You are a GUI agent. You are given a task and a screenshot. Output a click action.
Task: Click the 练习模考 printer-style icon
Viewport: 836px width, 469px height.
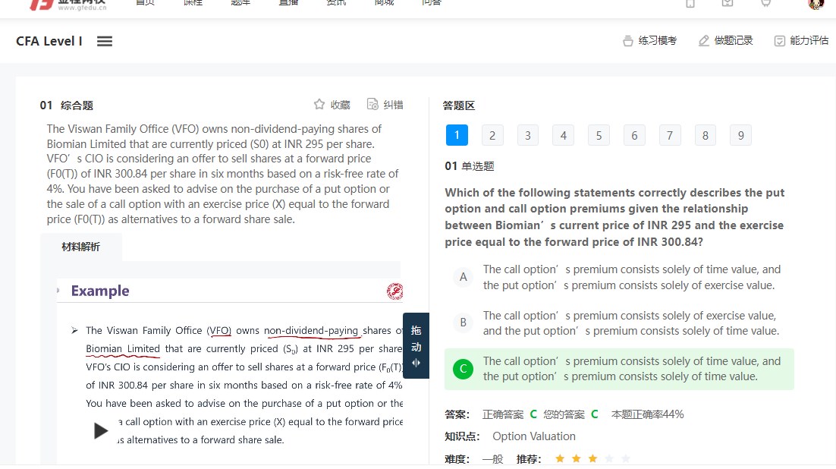(628, 41)
